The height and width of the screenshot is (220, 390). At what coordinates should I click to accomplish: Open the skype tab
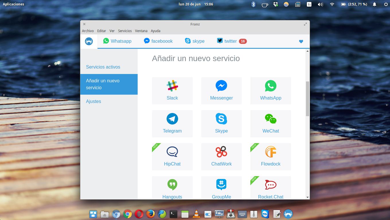(x=195, y=41)
